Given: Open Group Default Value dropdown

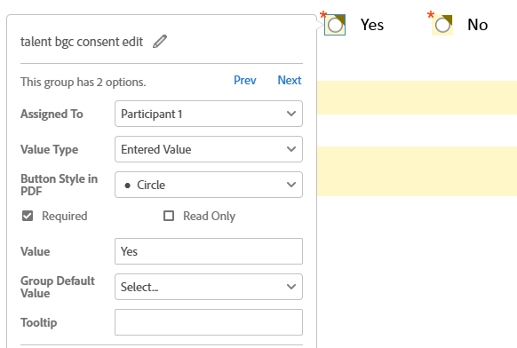Looking at the screenshot, I should click(209, 287).
